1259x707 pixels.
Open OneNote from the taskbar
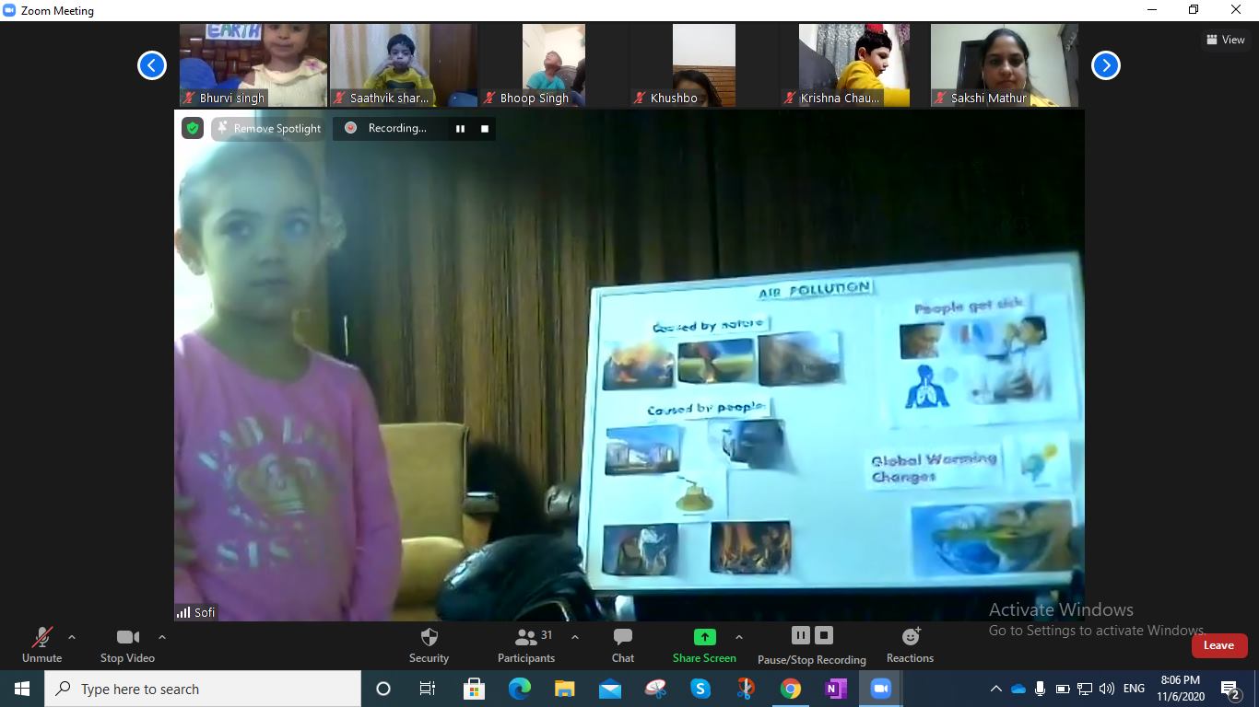pyautogui.click(x=836, y=689)
